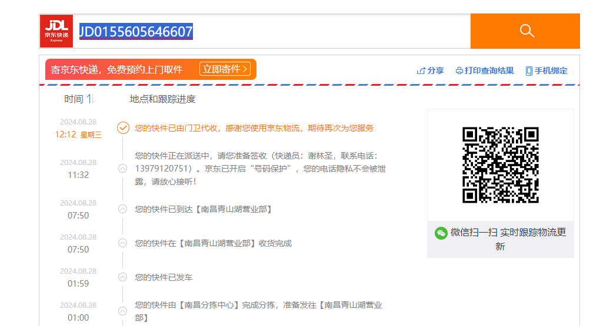
Task: Click the share arrow icon
Action: (421, 70)
